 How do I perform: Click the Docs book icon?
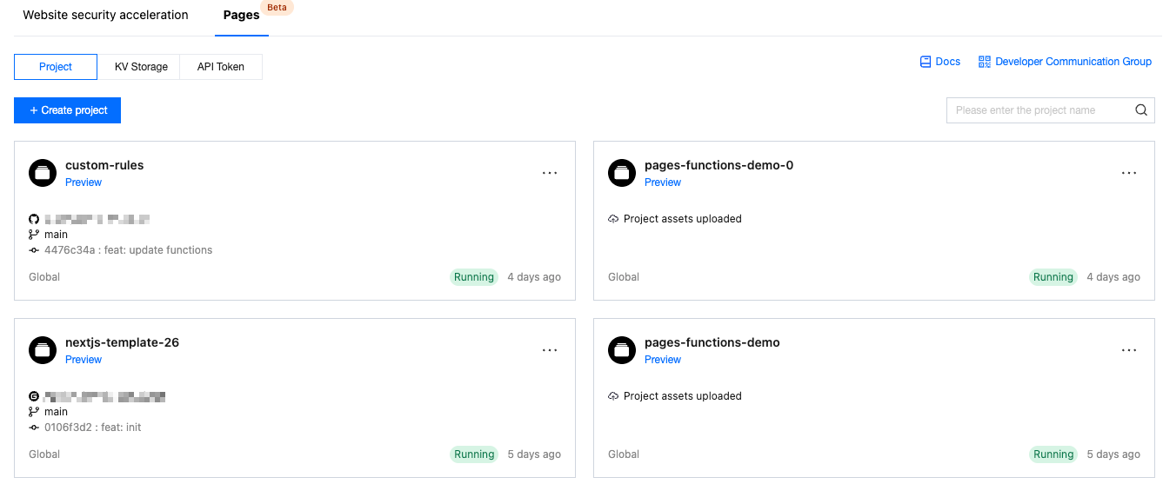pos(926,62)
